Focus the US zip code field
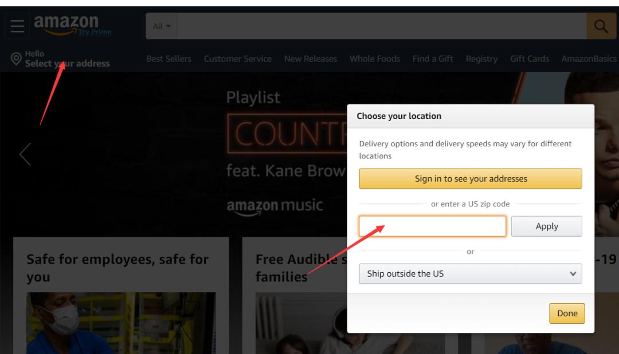 (432, 226)
